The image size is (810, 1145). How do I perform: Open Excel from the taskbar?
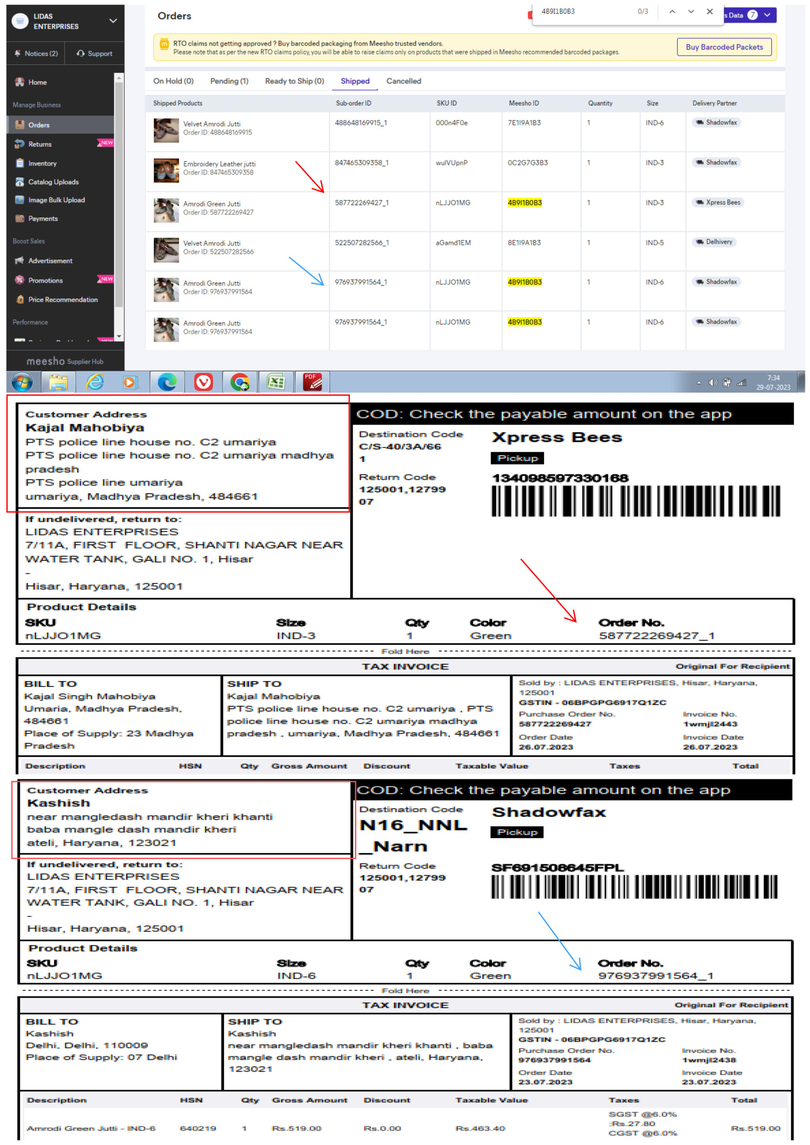click(x=276, y=382)
